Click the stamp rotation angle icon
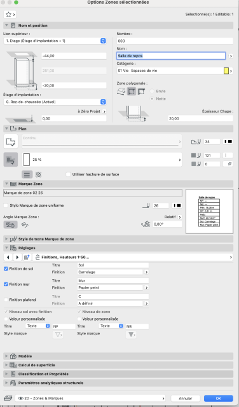 (146, 224)
